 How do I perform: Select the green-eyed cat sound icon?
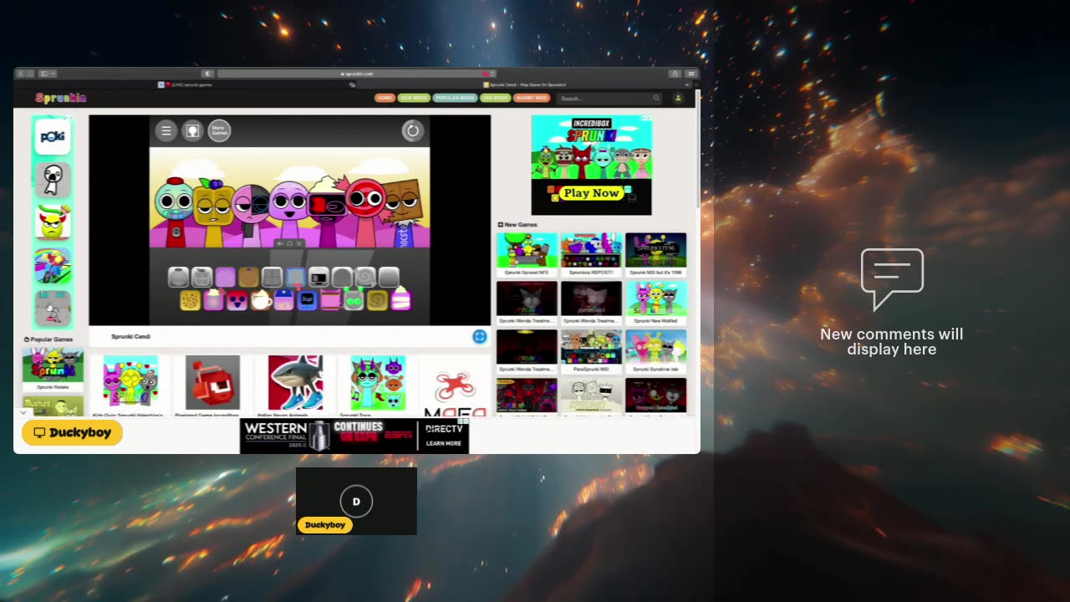pyautogui.click(x=354, y=300)
